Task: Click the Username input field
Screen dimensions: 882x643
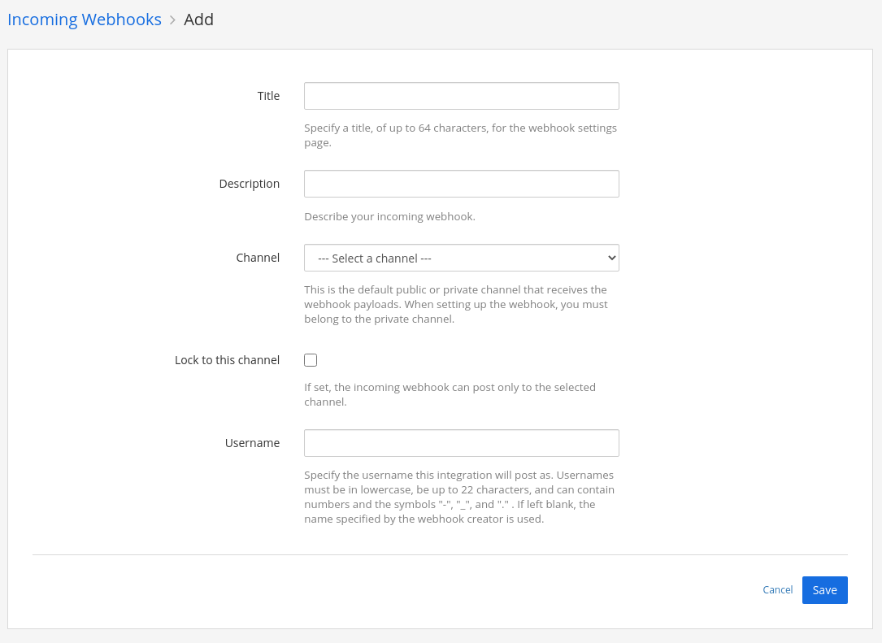Action: 461,443
